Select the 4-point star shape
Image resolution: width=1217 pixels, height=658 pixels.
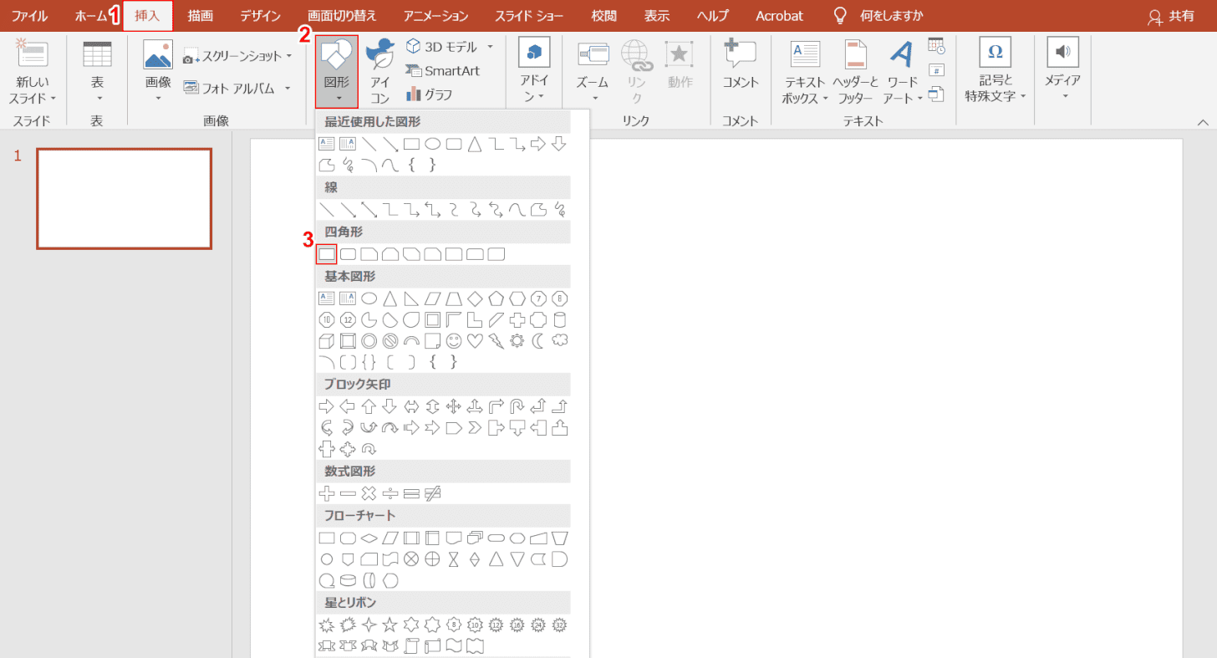369,625
